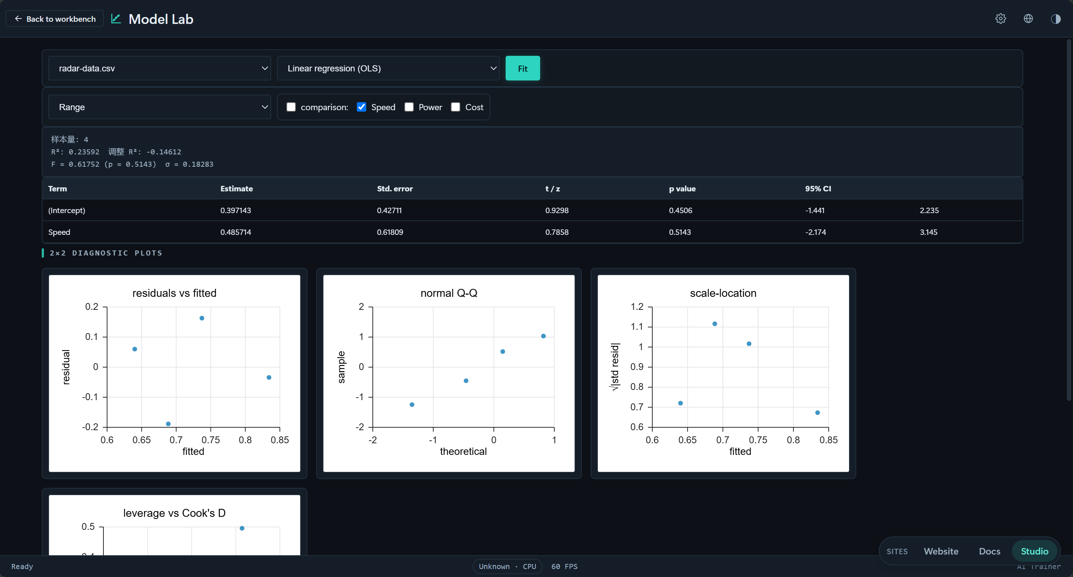Click the p value column header
The image size is (1073, 577).
tap(682, 189)
